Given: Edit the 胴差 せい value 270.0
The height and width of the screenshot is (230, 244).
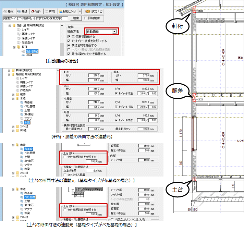Looking at the screenshot, I should [144, 75].
